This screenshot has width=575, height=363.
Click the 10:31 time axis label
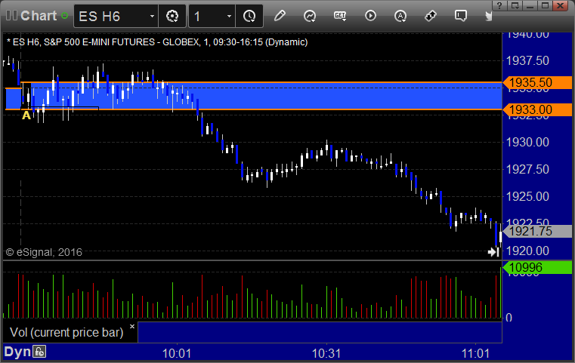(326, 353)
